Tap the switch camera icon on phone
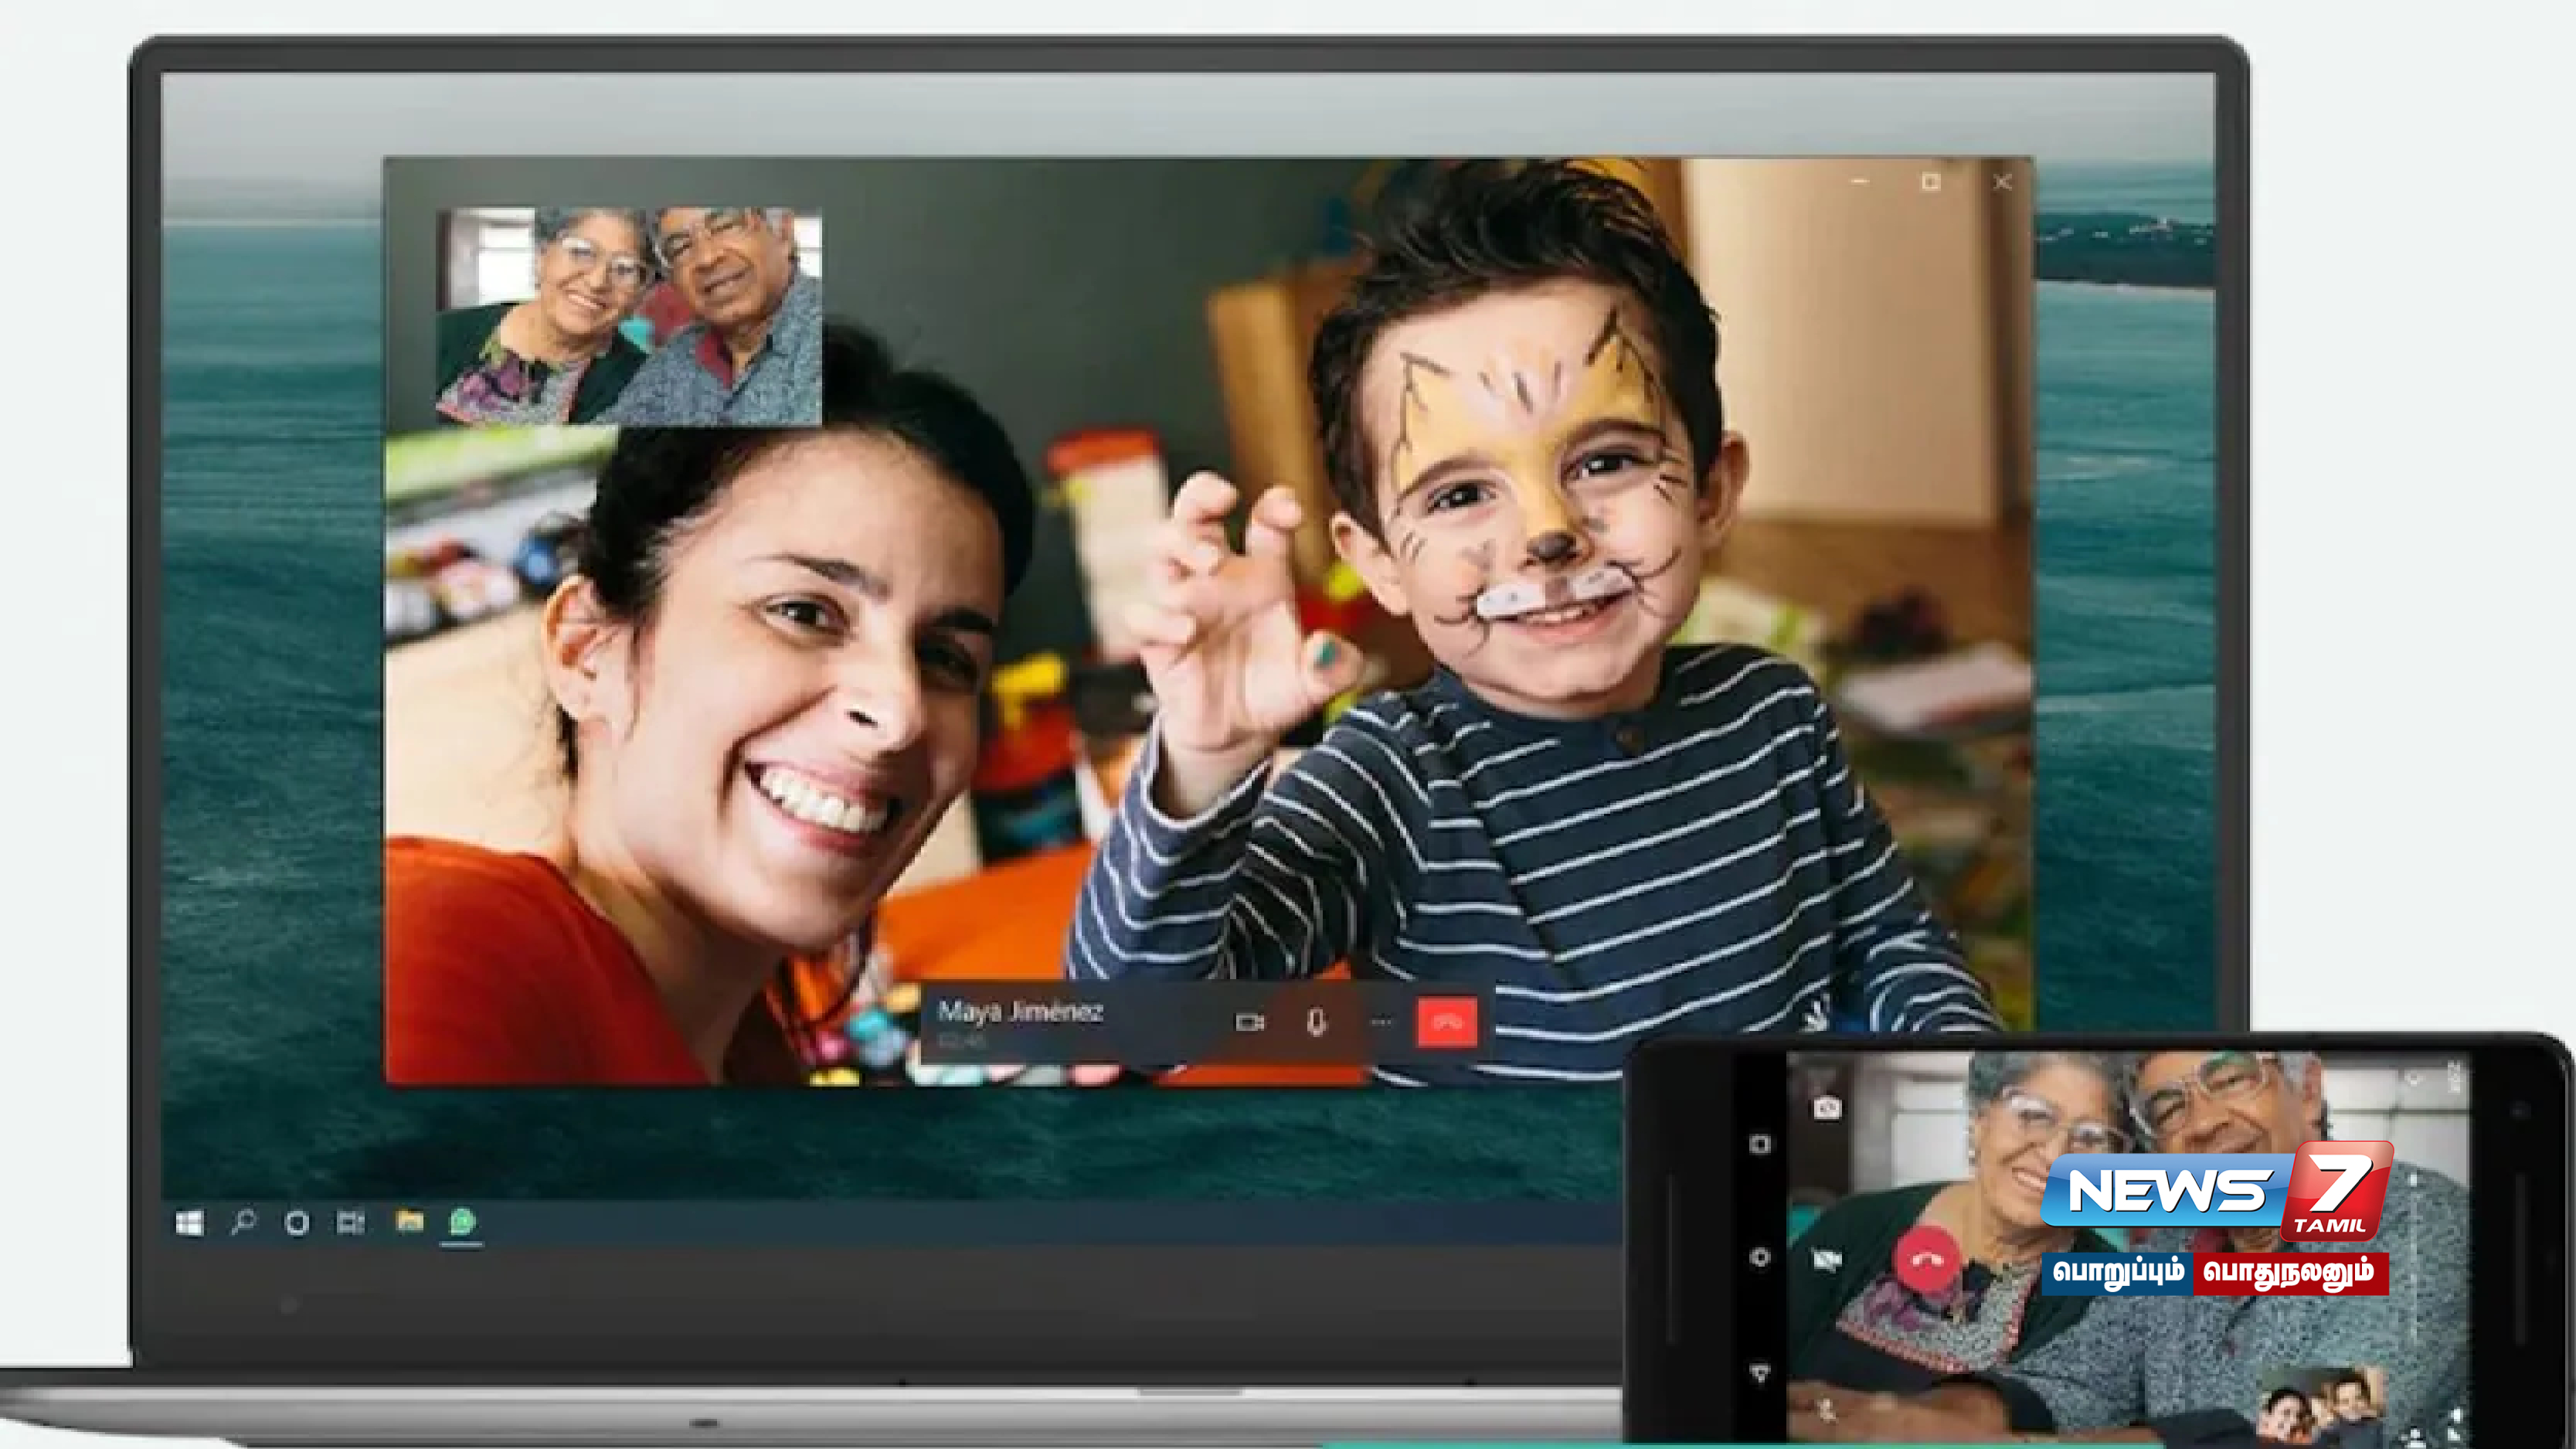The width and height of the screenshot is (2576, 1449). (1827, 1107)
